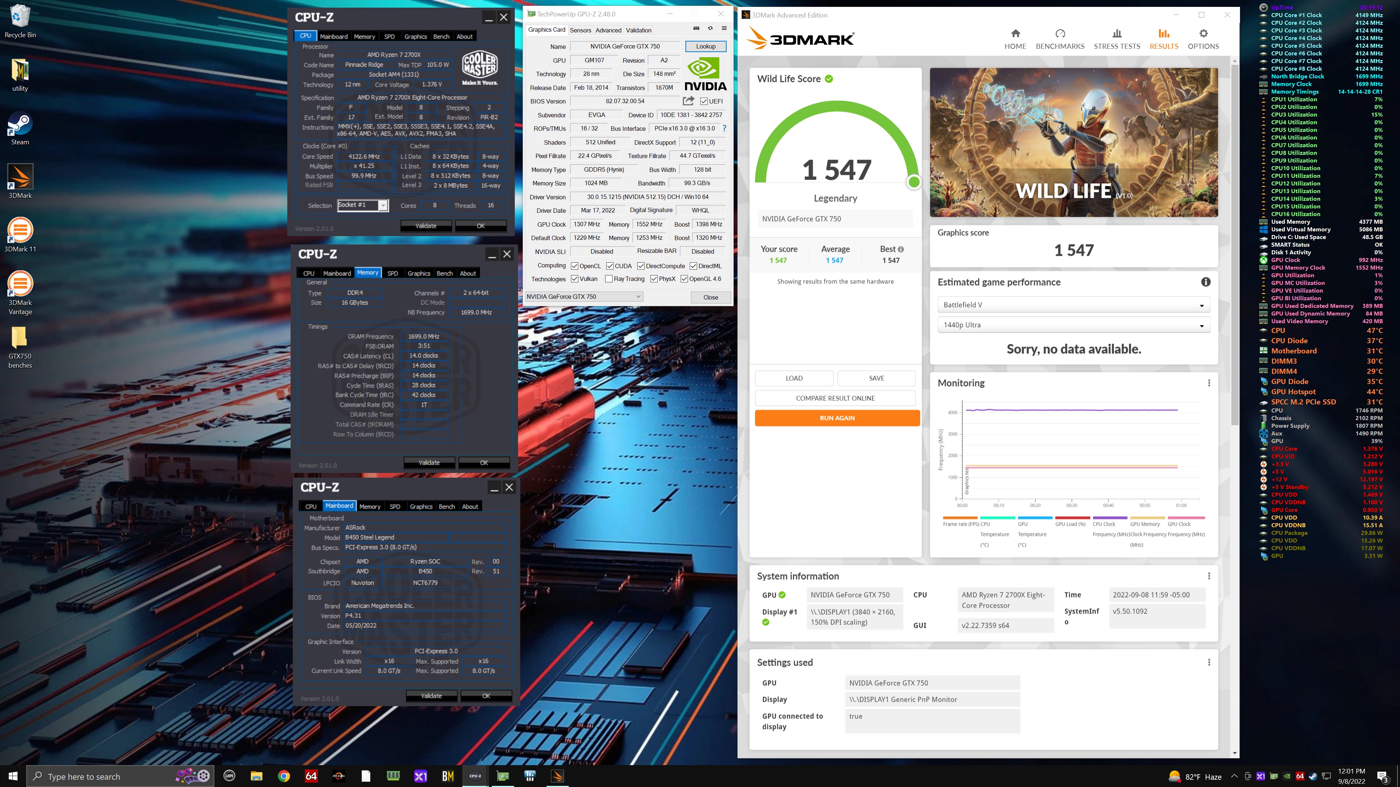This screenshot has height=787, width=1400.
Task: Click the Wild Life benchmark thumbnail
Action: click(1073, 142)
